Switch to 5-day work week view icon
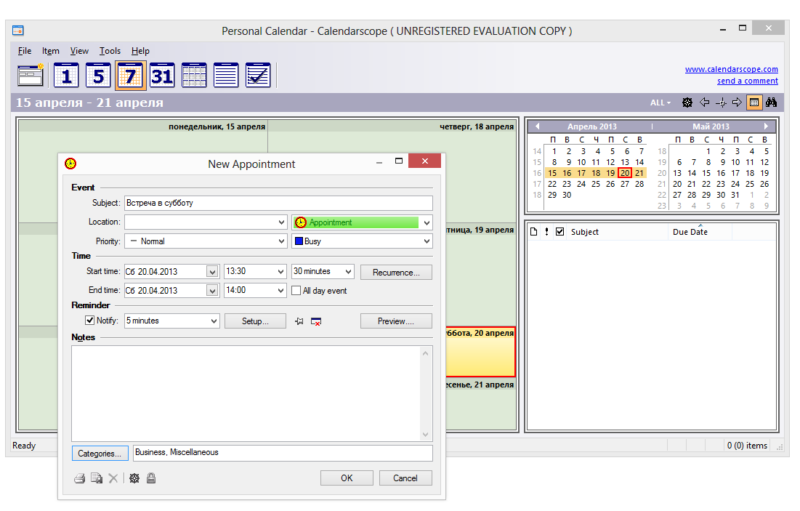This screenshot has height=511, width=800. click(98, 75)
